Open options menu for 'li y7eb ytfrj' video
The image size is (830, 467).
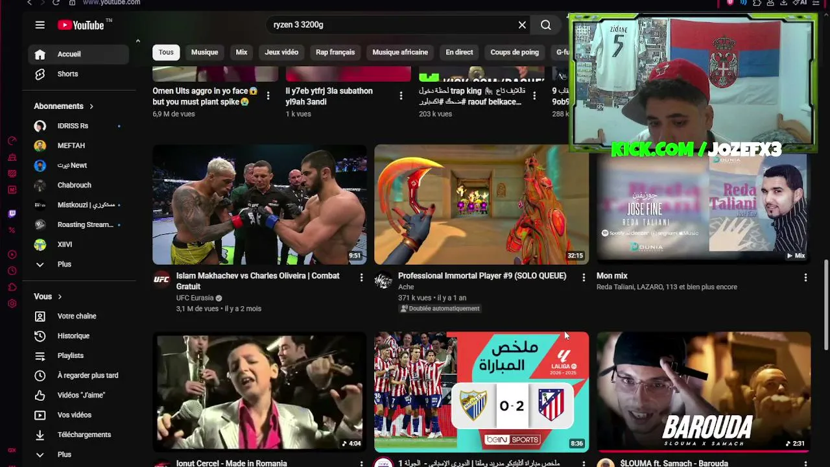(x=401, y=96)
